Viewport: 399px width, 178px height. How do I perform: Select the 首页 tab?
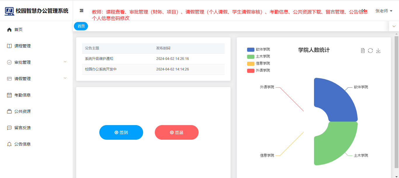tap(81, 26)
